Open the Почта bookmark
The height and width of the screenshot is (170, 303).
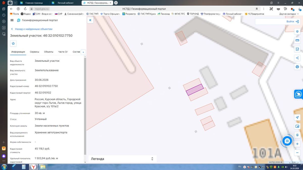(x=14, y=14)
